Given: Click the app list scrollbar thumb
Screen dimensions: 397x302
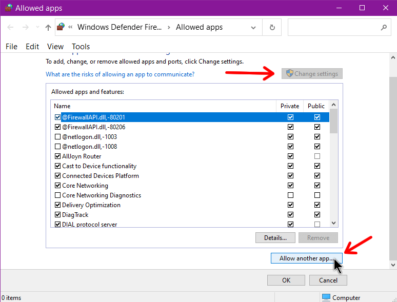Looking at the screenshot, I should tap(333, 121).
